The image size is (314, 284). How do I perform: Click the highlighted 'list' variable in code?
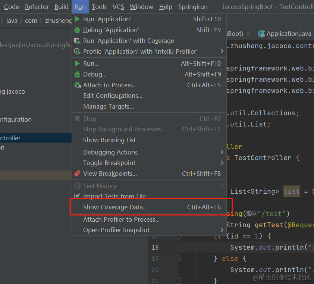(x=292, y=191)
